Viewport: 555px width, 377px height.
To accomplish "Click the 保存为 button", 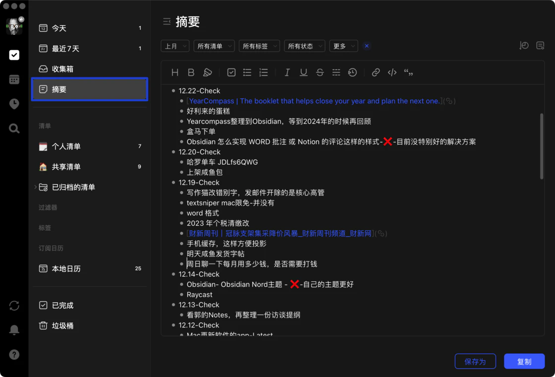I will click(475, 362).
